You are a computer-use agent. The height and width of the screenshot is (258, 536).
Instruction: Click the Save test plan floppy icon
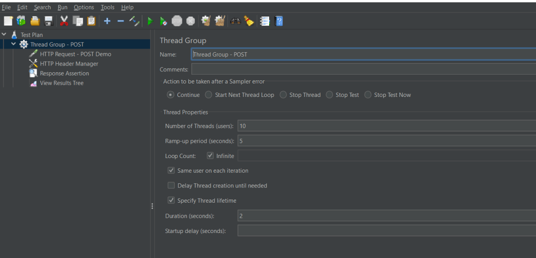point(49,21)
